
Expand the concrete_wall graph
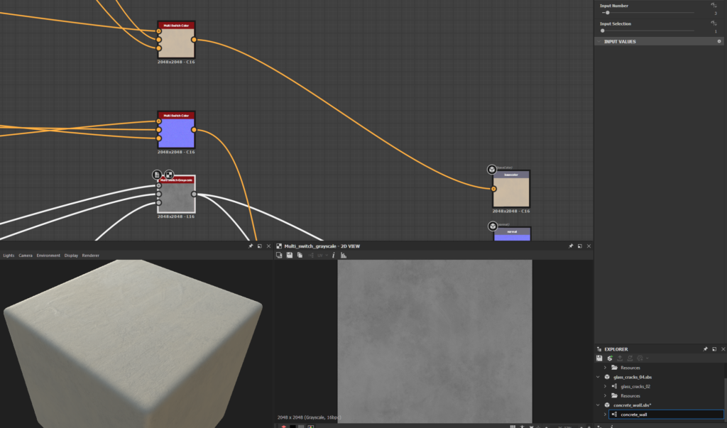(605, 415)
